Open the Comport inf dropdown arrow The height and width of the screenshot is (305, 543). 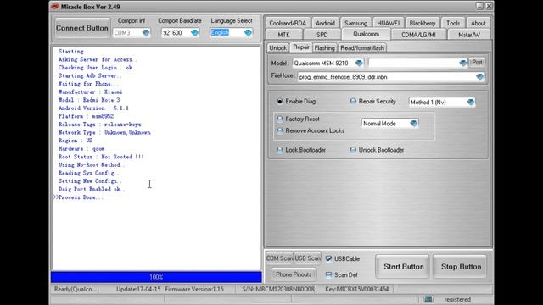pos(146,32)
